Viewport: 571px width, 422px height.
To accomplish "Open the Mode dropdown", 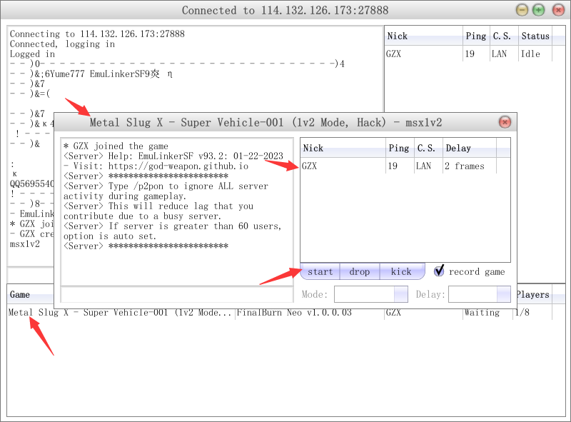I will (x=401, y=294).
